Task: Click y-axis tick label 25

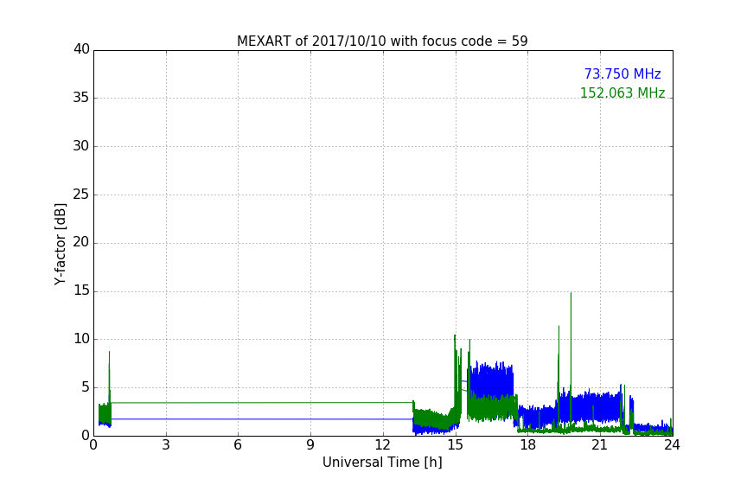Action: 81,194
